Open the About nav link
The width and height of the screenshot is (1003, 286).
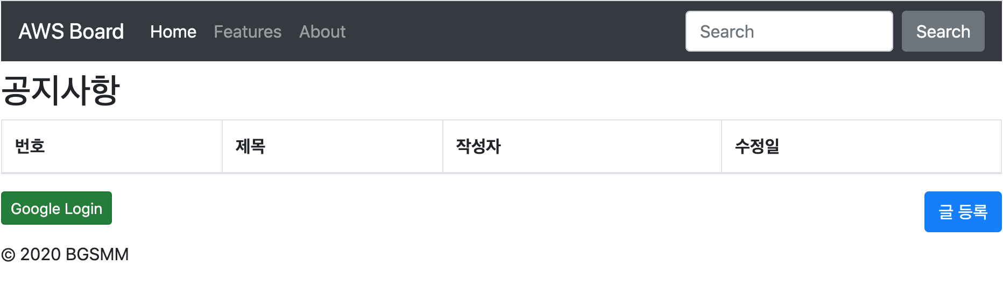(322, 32)
